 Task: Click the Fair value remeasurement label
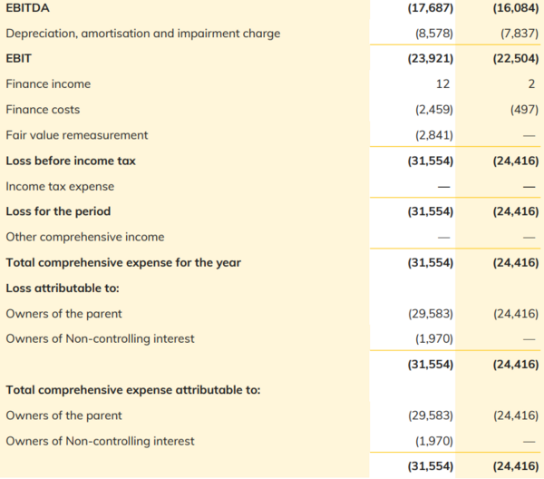tap(77, 135)
